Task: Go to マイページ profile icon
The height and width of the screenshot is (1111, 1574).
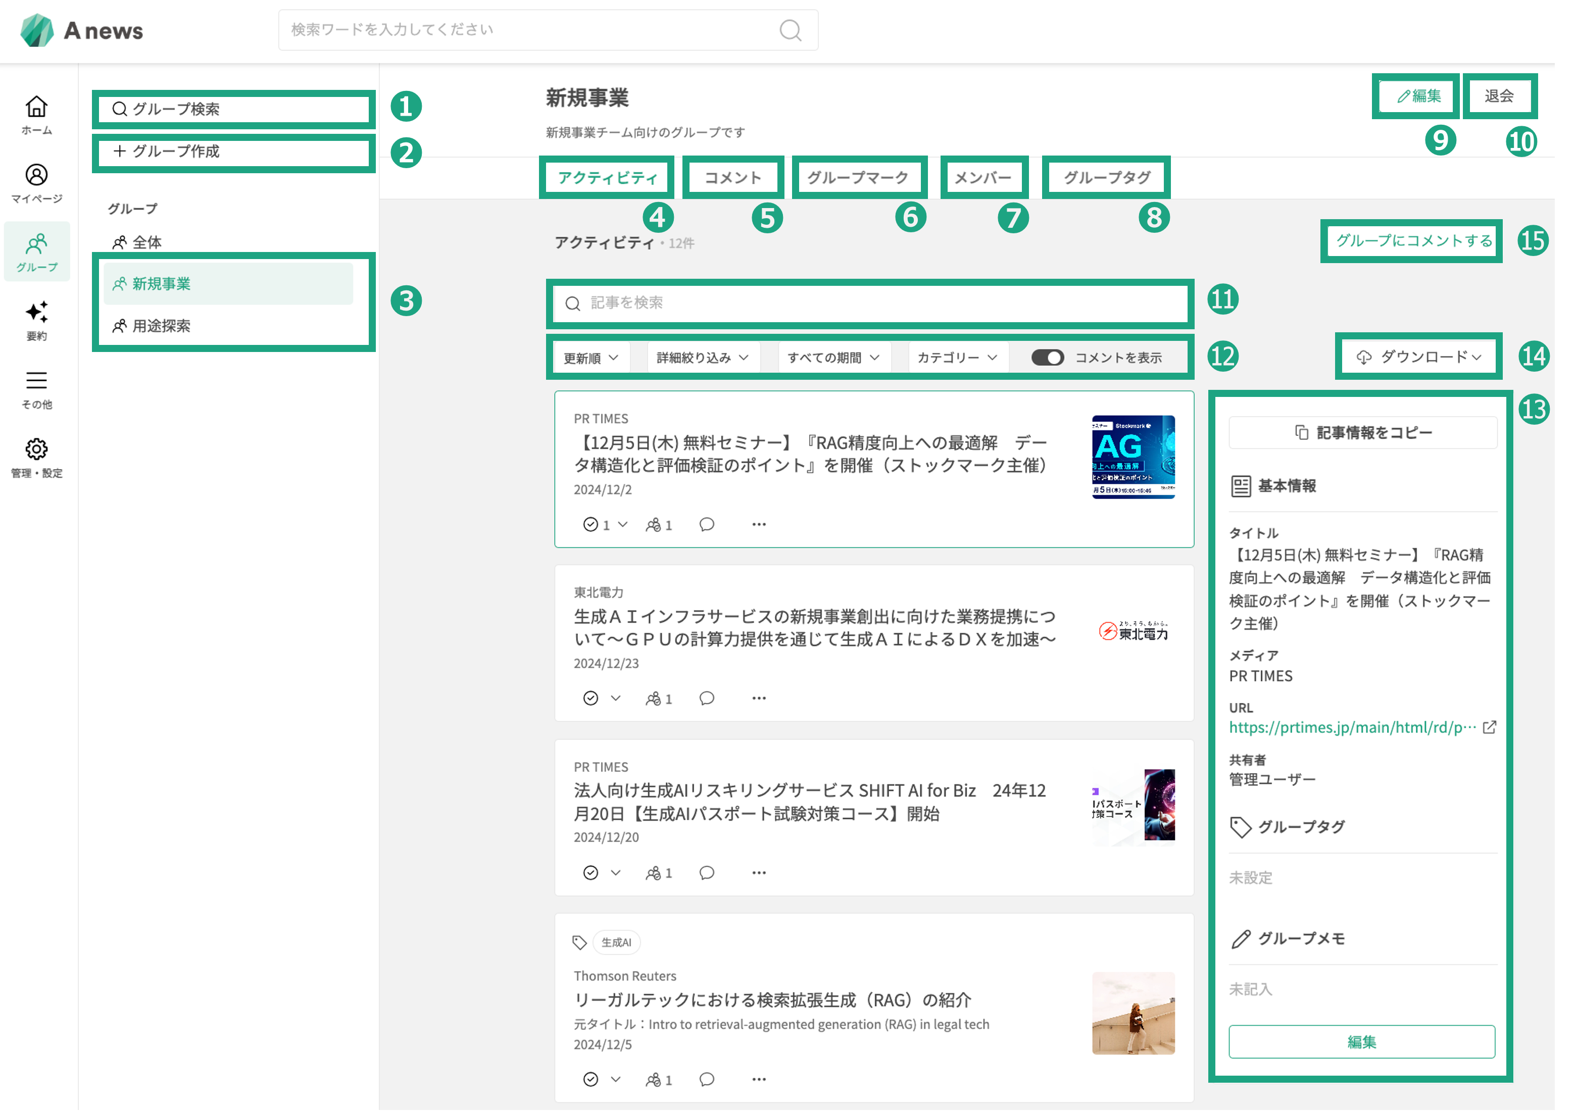Action: tap(36, 175)
